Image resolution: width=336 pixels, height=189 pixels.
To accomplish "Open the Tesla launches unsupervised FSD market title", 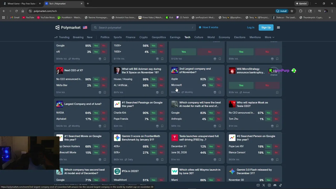I will (x=199, y=138).
